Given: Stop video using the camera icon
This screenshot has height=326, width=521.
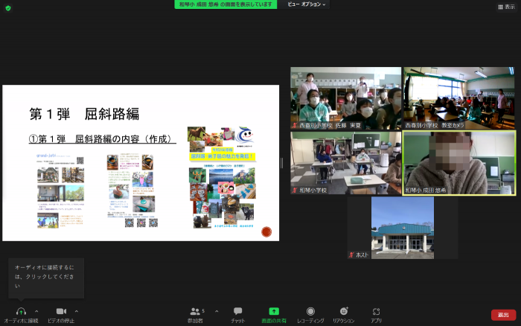Looking at the screenshot, I should pyautogui.click(x=61, y=311).
